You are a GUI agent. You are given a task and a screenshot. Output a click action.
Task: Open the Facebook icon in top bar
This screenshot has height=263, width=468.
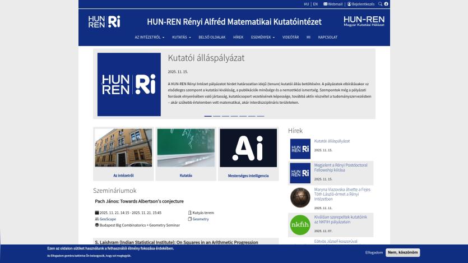[x=386, y=4]
